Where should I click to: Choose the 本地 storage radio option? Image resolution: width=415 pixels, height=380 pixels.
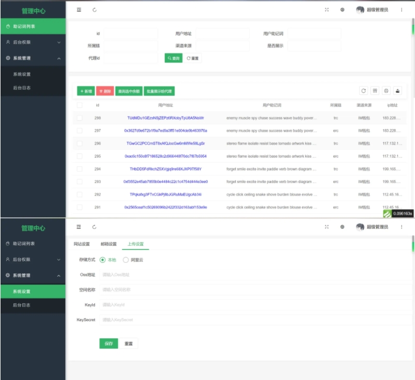coord(103,260)
